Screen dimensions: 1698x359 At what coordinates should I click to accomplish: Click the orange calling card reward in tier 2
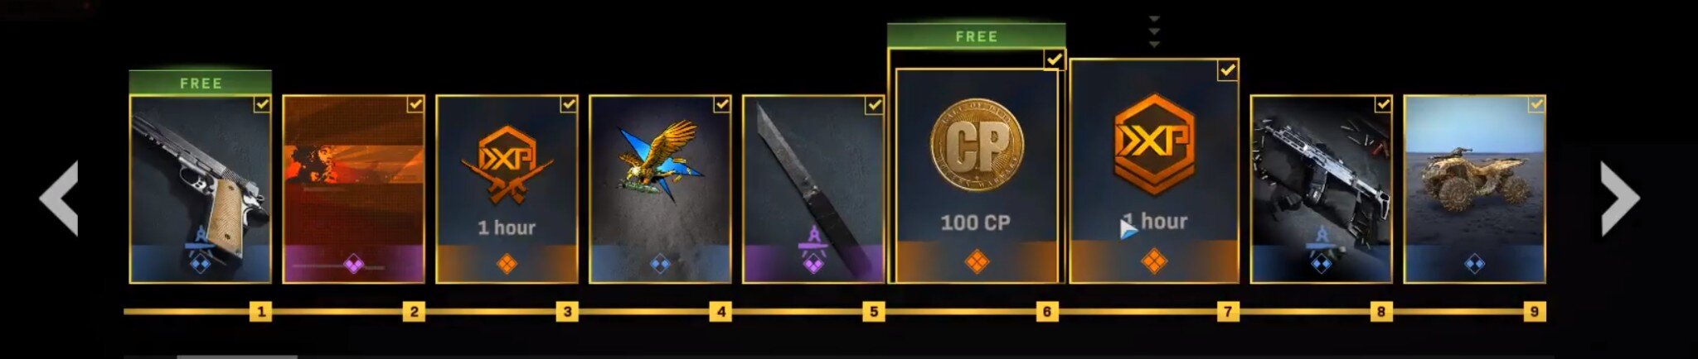click(x=354, y=189)
